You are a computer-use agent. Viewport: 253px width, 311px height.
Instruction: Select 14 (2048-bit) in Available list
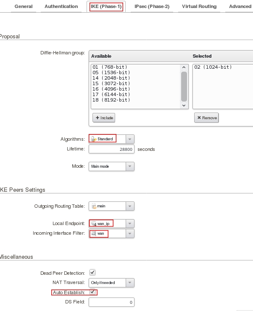tap(111, 78)
